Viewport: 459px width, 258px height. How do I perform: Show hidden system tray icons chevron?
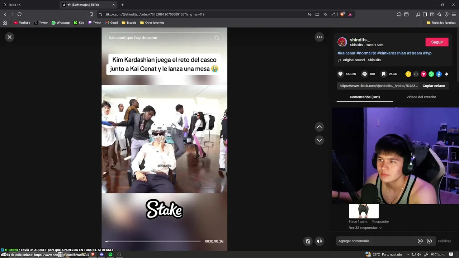pos(408,254)
